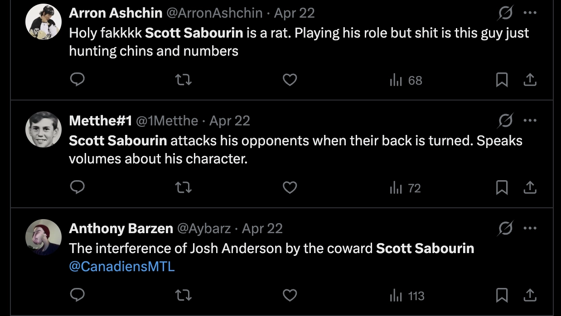View analytics showing 113 views

(407, 296)
